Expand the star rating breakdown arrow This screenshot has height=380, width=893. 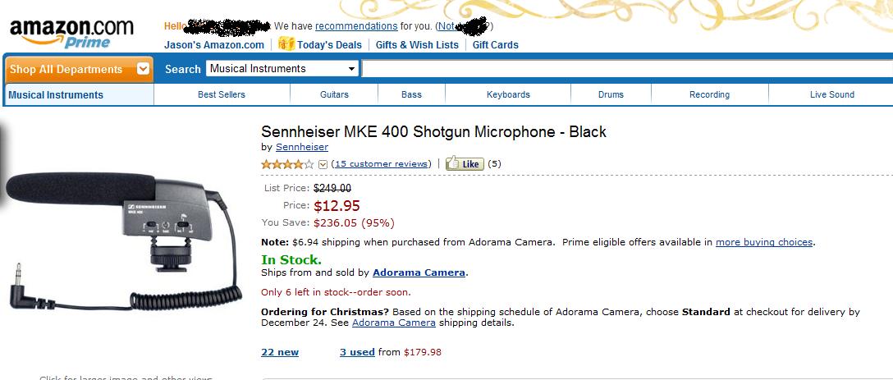point(323,164)
